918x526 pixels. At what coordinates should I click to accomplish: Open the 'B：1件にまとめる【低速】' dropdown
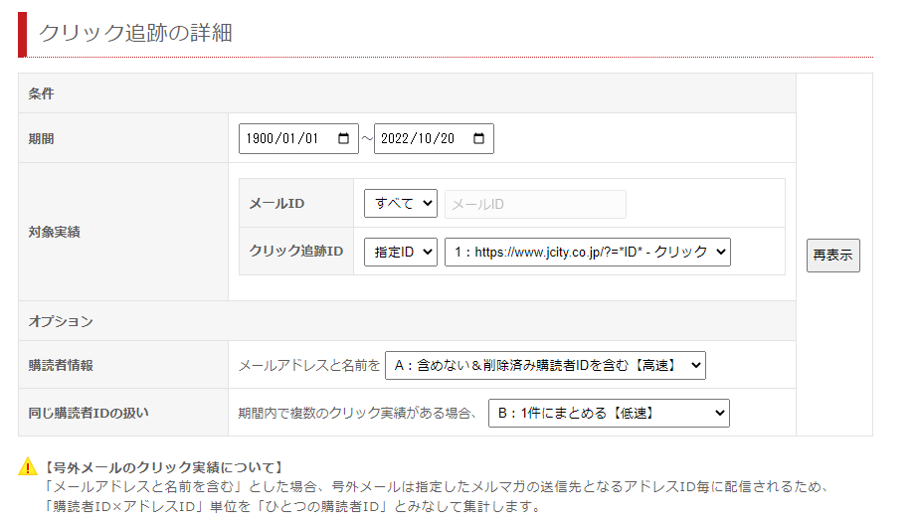coord(609,413)
